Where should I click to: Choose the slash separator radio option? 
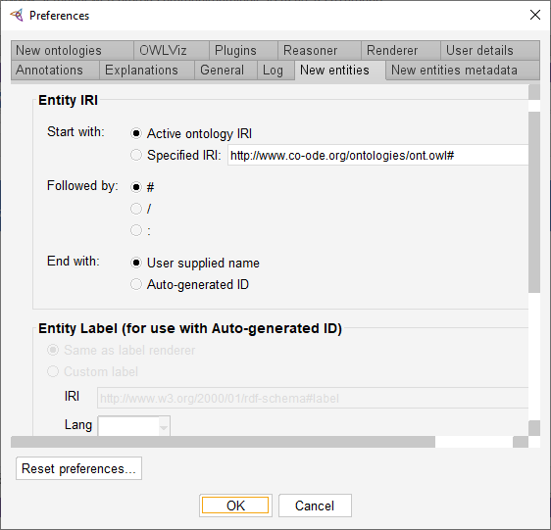click(x=136, y=209)
